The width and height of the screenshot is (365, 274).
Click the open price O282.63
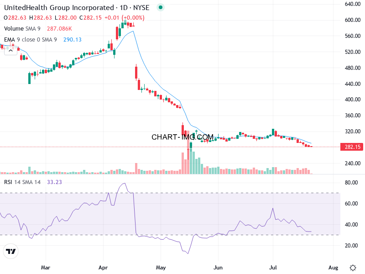tap(15, 18)
